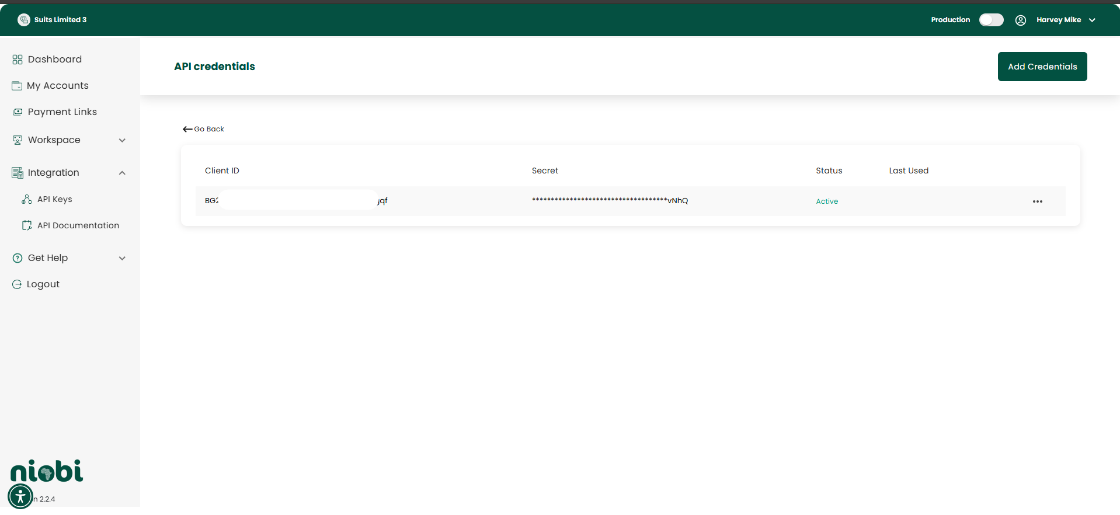Click the API Keys icon
Image resolution: width=1120 pixels, height=515 pixels.
[x=27, y=199]
